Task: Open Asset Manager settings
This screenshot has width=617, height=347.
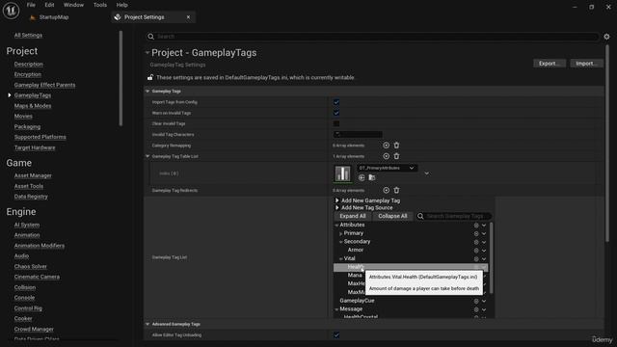Action: pyautogui.click(x=33, y=175)
